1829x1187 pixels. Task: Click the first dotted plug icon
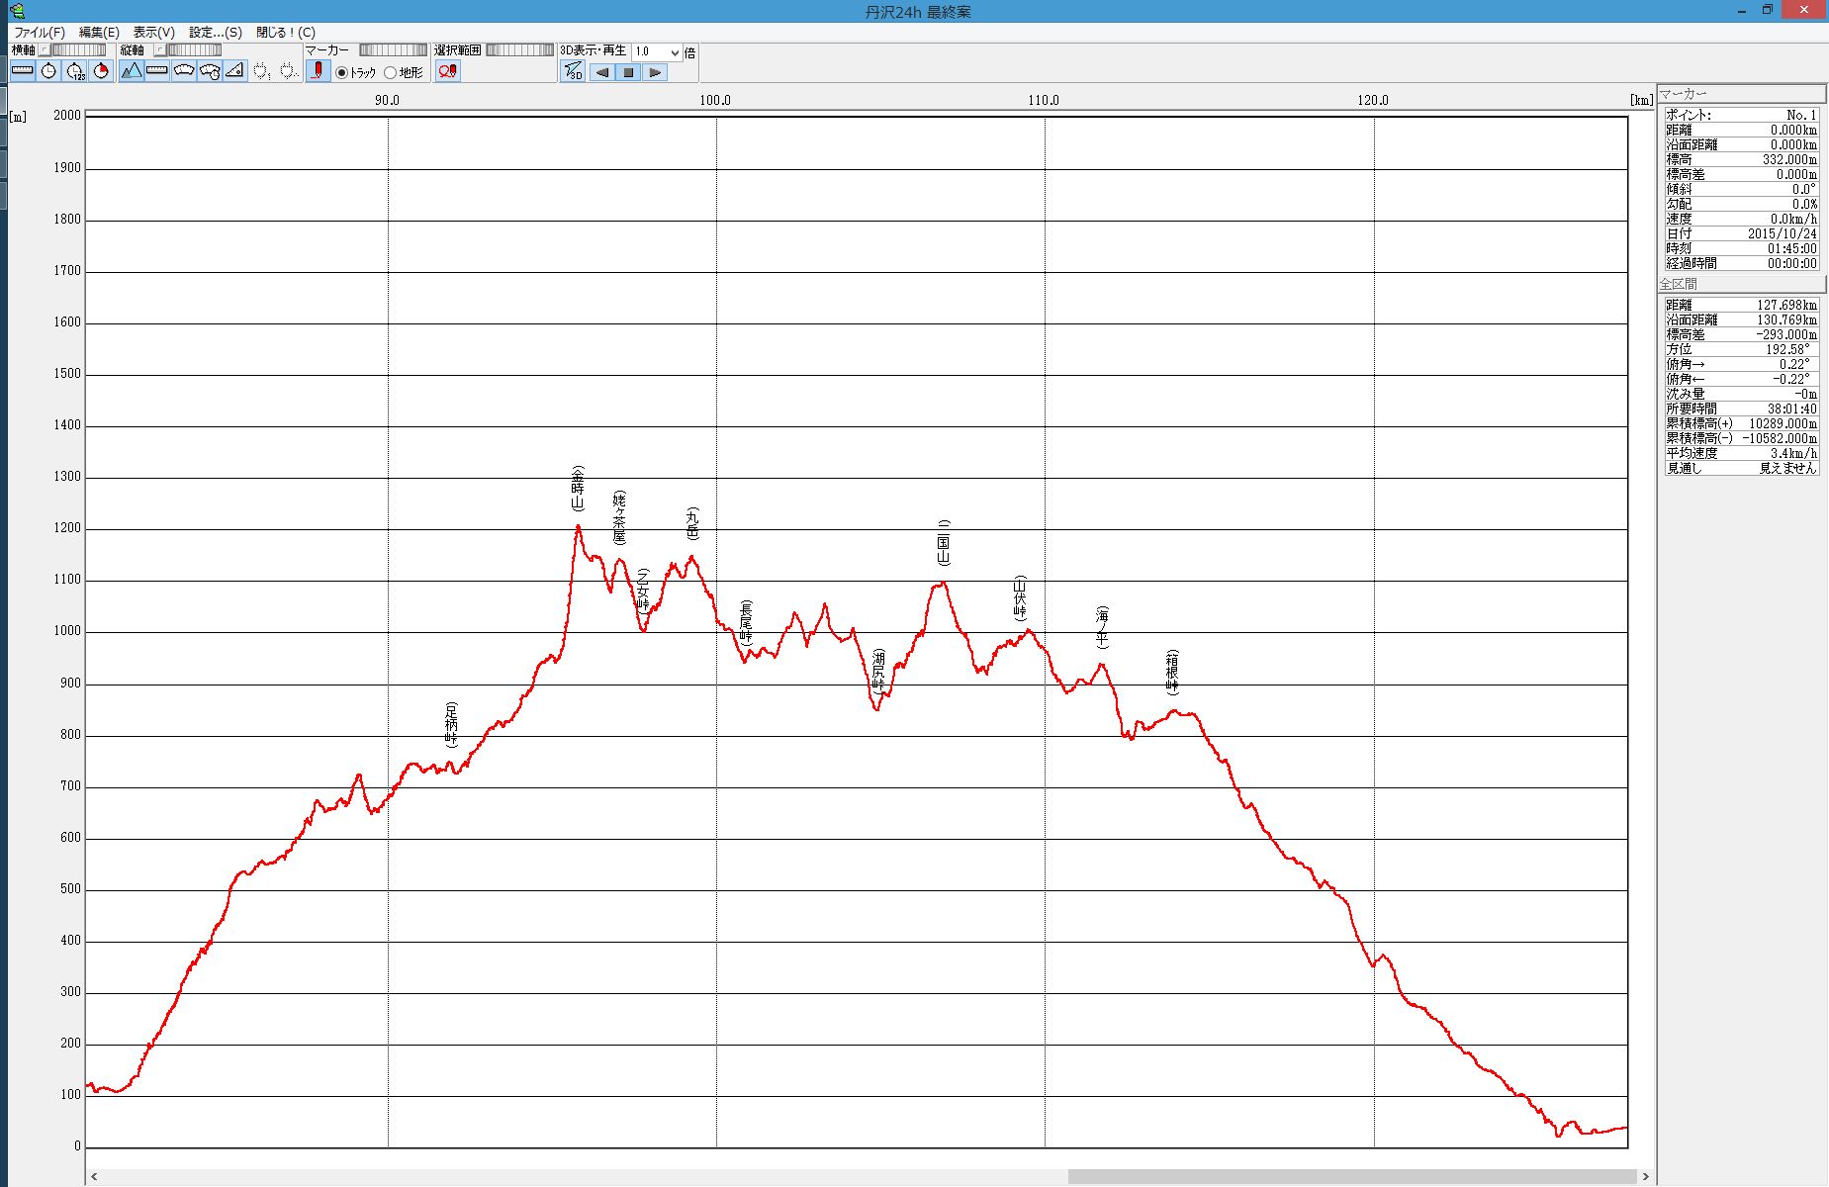coord(261,71)
